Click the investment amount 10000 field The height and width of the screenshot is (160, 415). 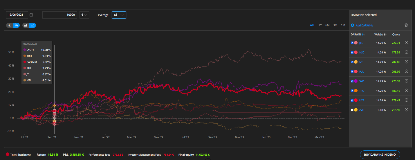(59, 15)
